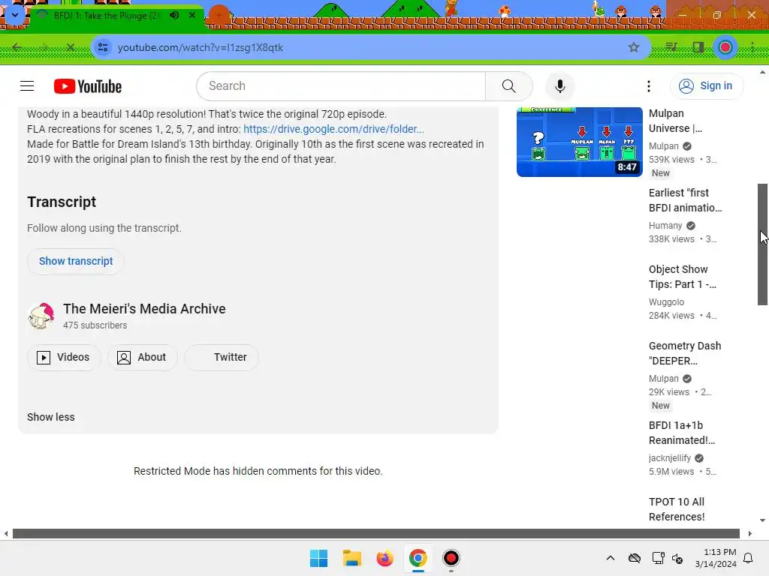769x576 pixels.
Task: Open the Windows Start menu
Action: point(318,558)
